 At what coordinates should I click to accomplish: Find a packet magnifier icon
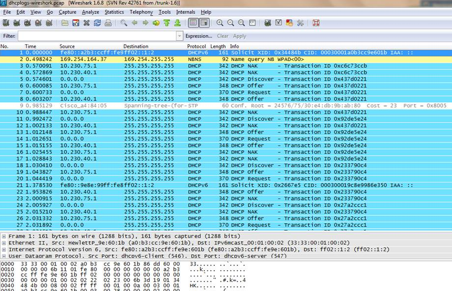pyautogui.click(x=124, y=23)
